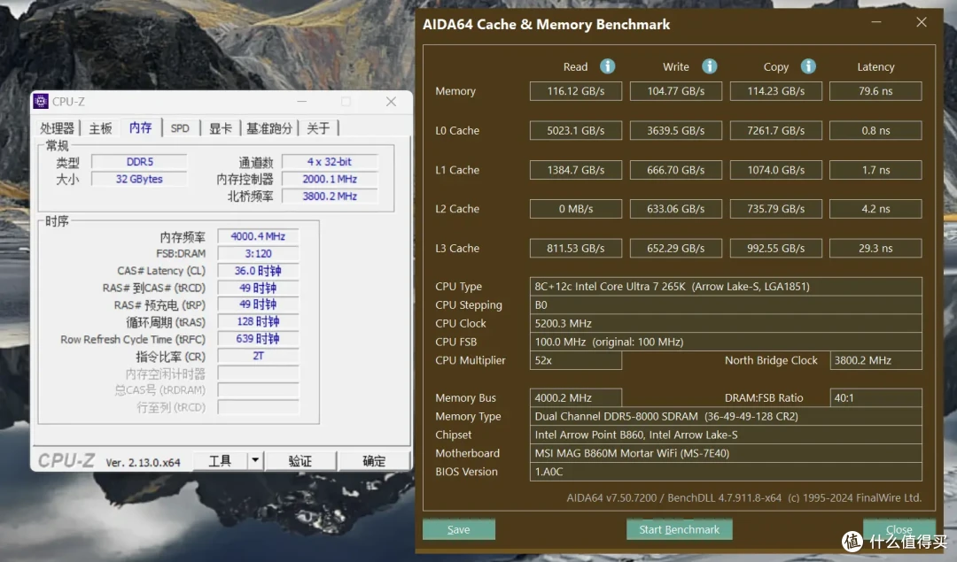Close the CPU-Z window
This screenshot has width=957, height=562.
(392, 101)
